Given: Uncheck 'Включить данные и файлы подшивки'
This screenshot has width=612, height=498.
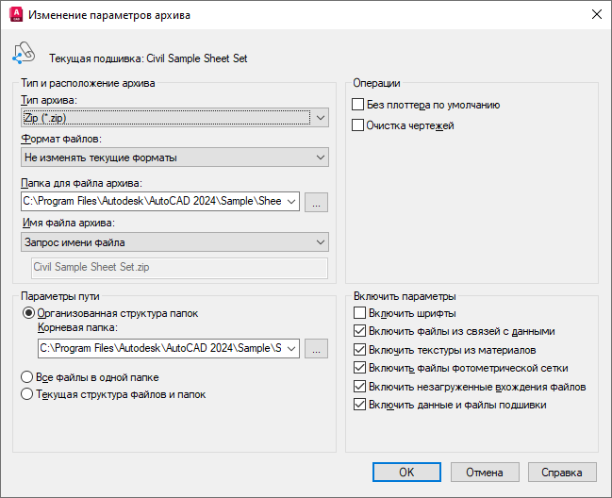Looking at the screenshot, I should pyautogui.click(x=358, y=405).
